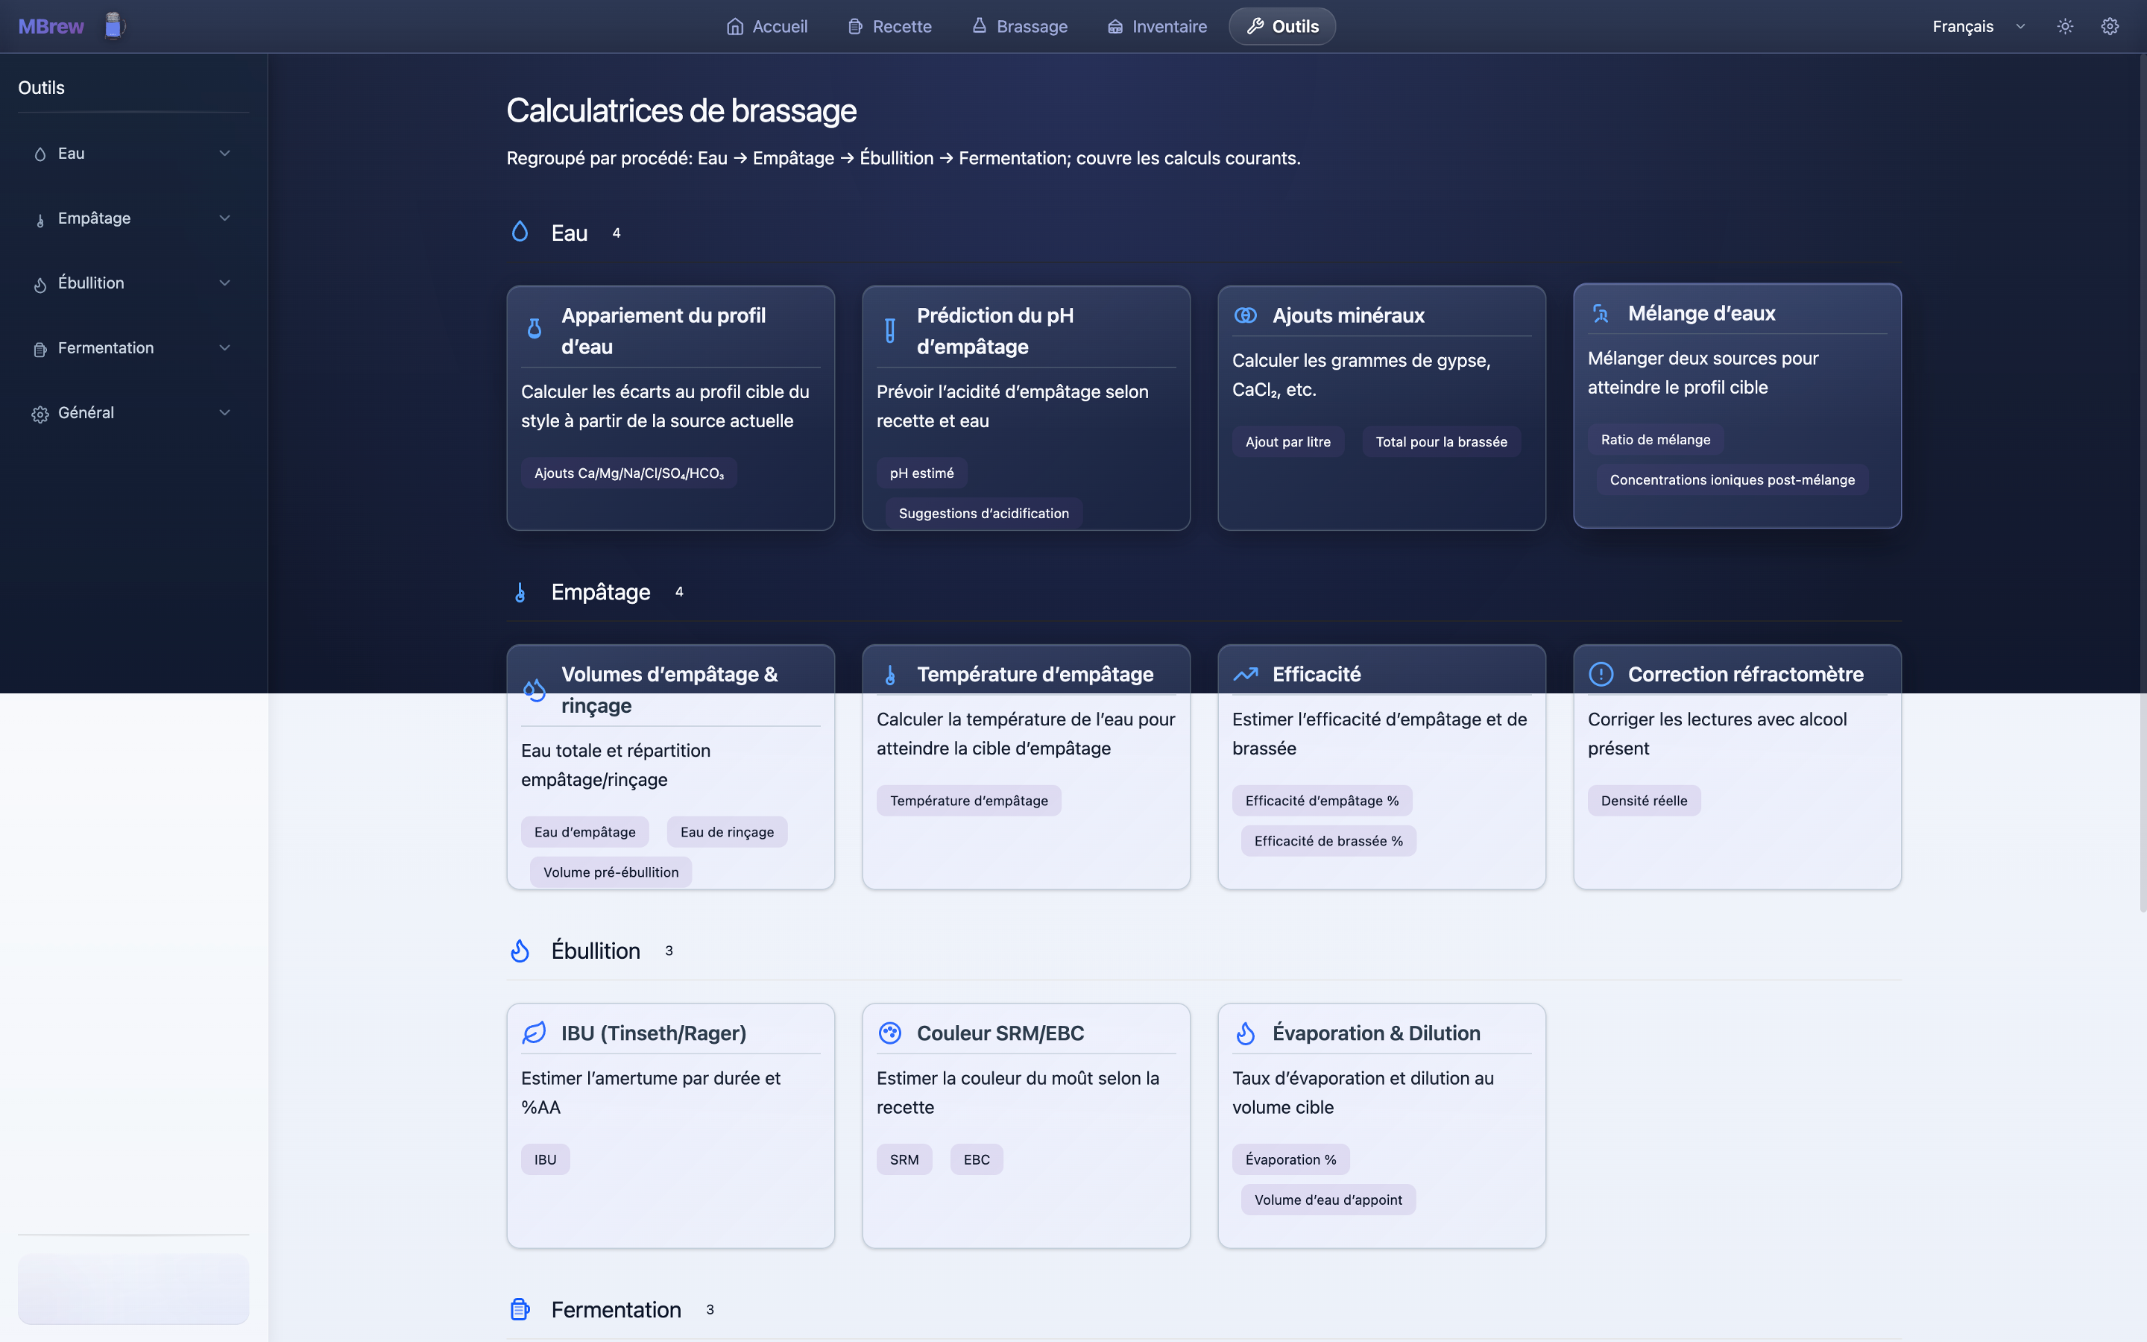
Task: Click the Évaporation & Dilution flame icon
Action: pyautogui.click(x=1245, y=1033)
